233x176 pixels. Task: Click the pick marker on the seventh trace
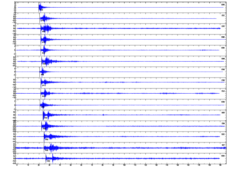pyautogui.click(x=39, y=72)
